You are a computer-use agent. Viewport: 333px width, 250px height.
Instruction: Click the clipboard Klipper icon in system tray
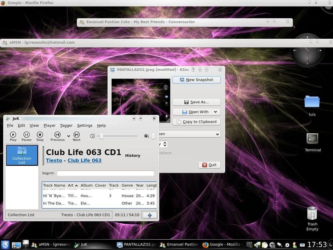(265, 245)
